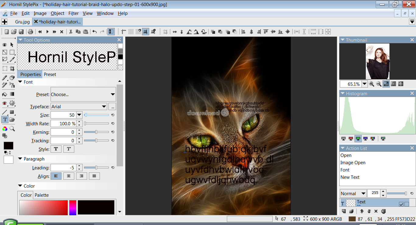Select the Eraser tool
This screenshot has height=225, width=416.
pos(12,78)
